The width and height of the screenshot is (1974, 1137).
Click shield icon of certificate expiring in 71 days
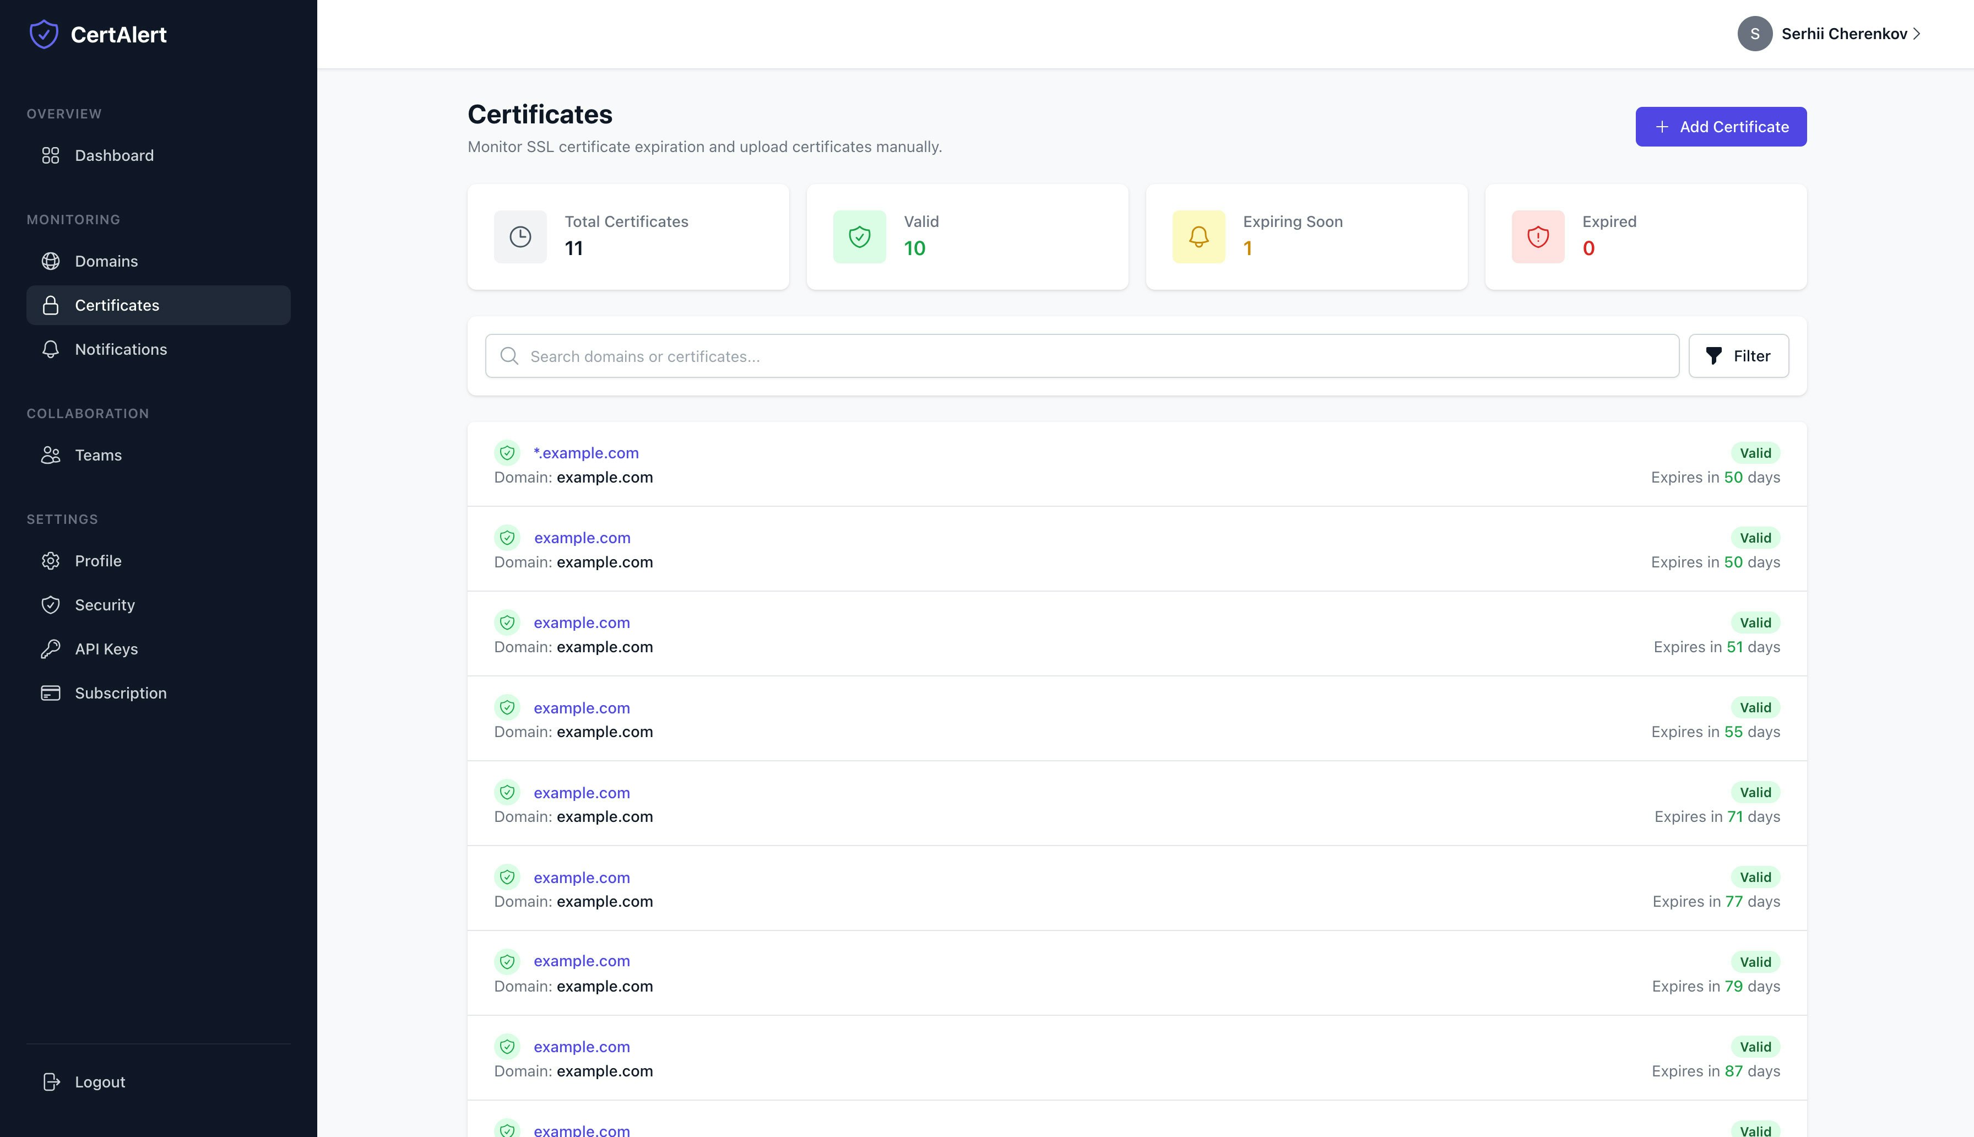coord(507,793)
